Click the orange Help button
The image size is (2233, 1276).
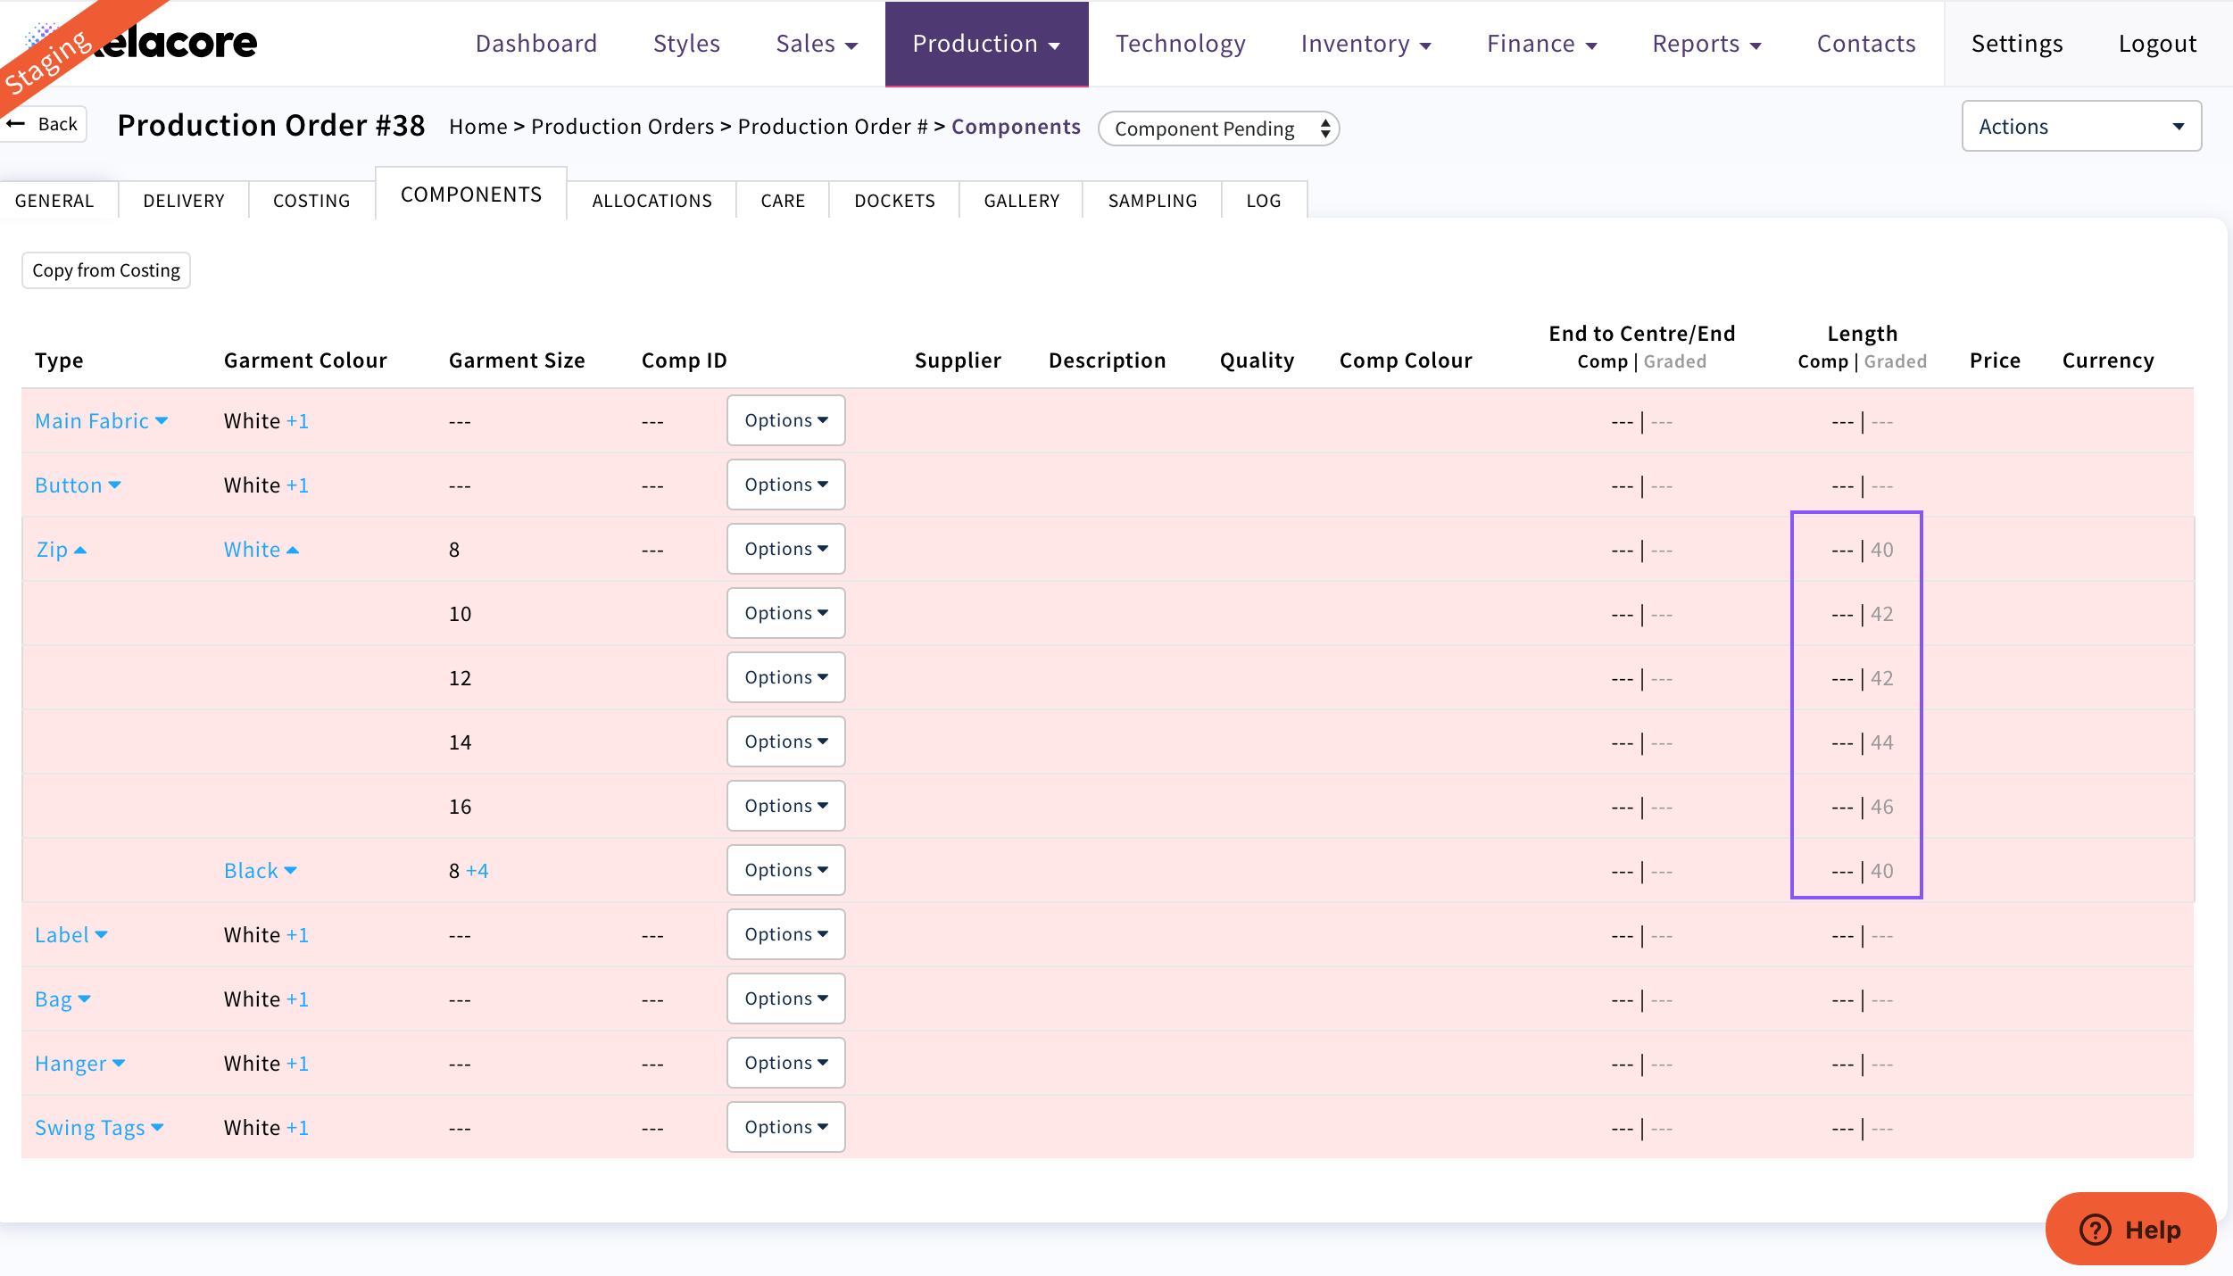tap(2129, 1229)
